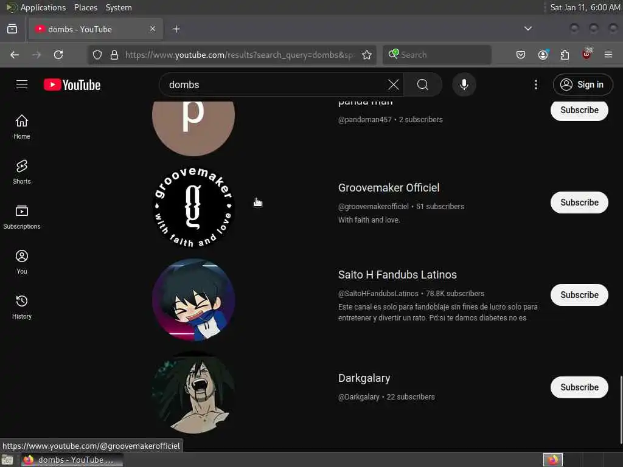Open a new browser tab
Image resolution: width=623 pixels, height=467 pixels.
point(176,29)
